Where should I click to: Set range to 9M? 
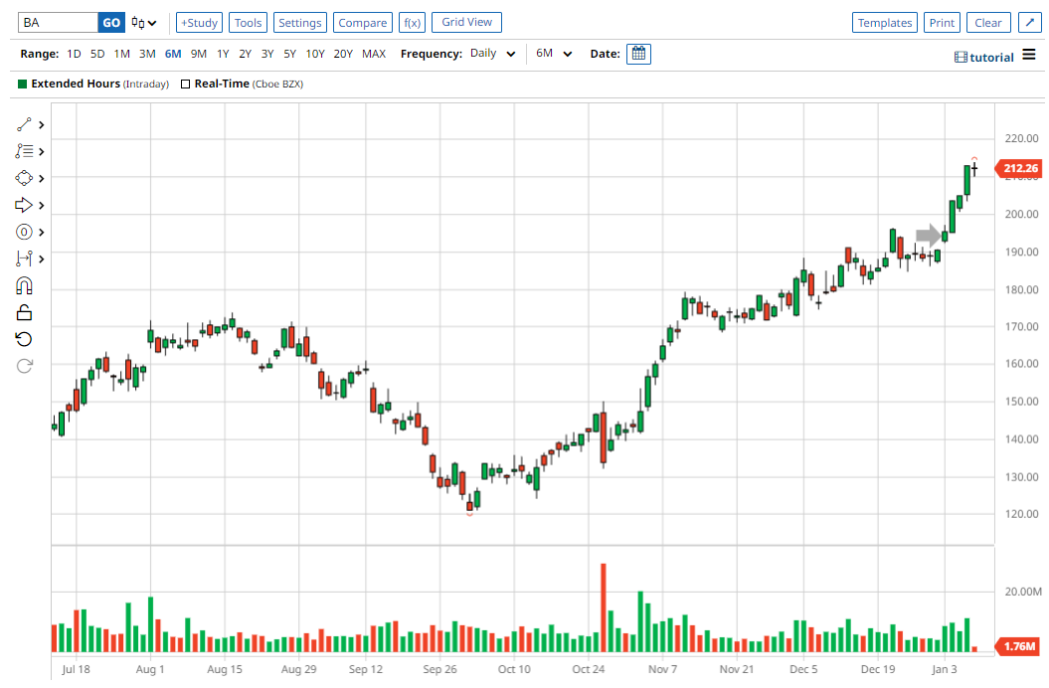[199, 54]
